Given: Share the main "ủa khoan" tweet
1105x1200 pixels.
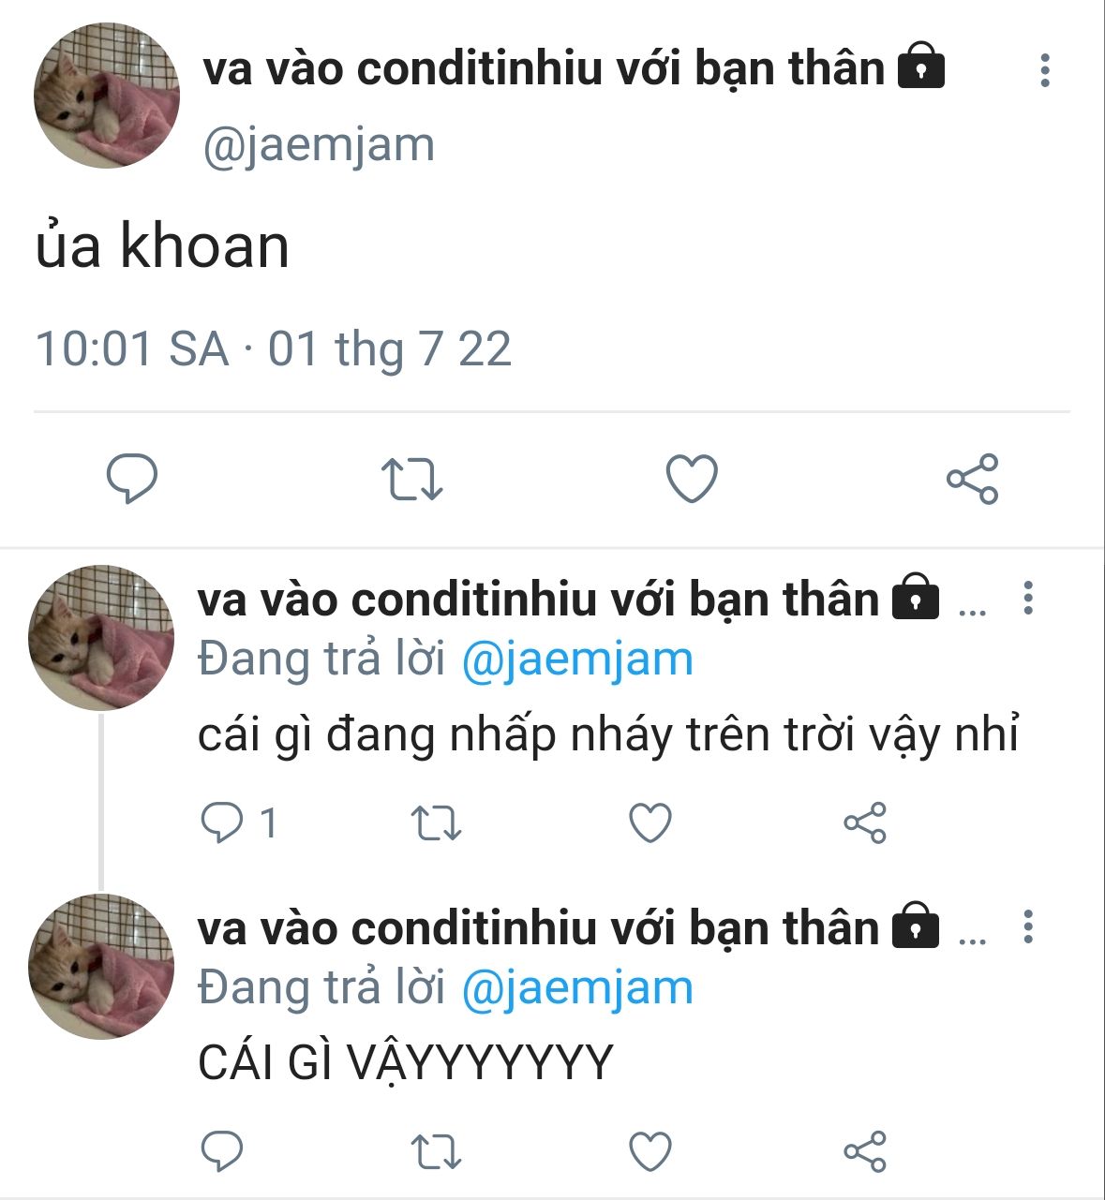Looking at the screenshot, I should click(x=972, y=479).
